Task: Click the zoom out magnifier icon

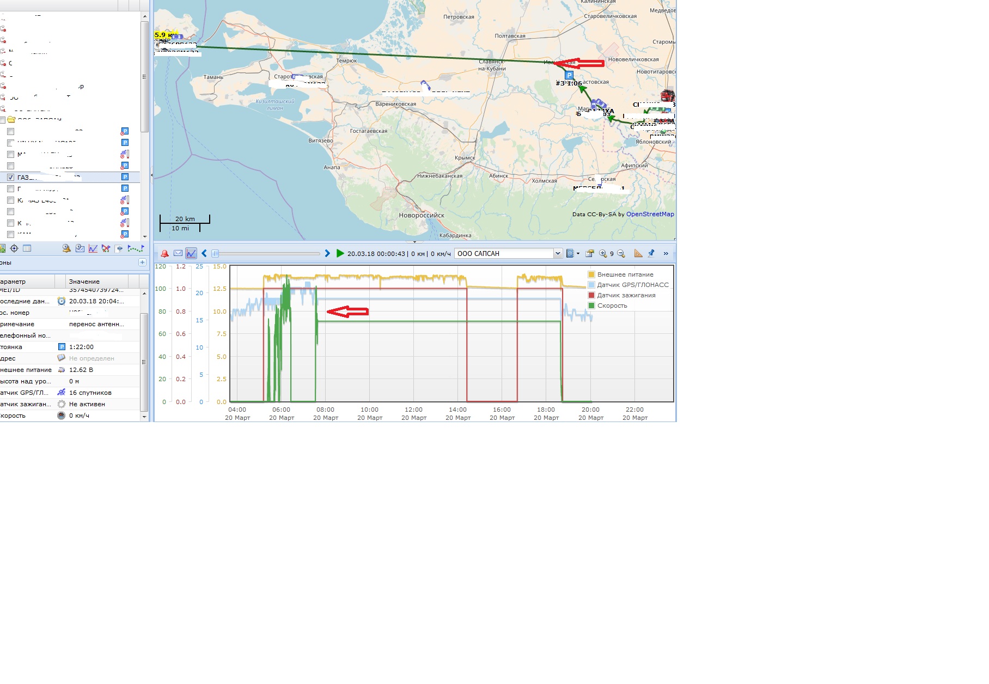Action: coord(621,254)
